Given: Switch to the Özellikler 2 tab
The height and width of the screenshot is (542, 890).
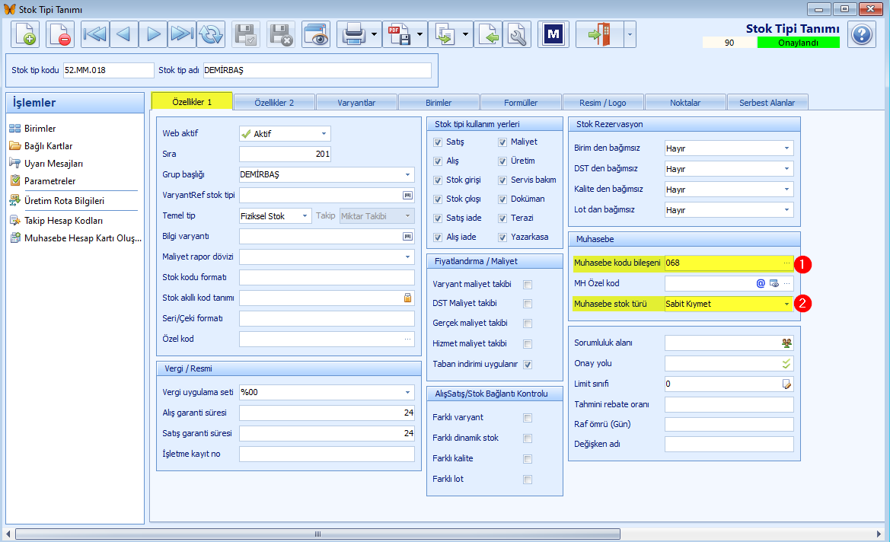Looking at the screenshot, I should 274,103.
